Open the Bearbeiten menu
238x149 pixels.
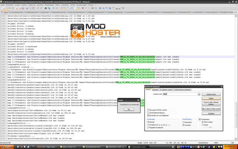click(10, 5)
